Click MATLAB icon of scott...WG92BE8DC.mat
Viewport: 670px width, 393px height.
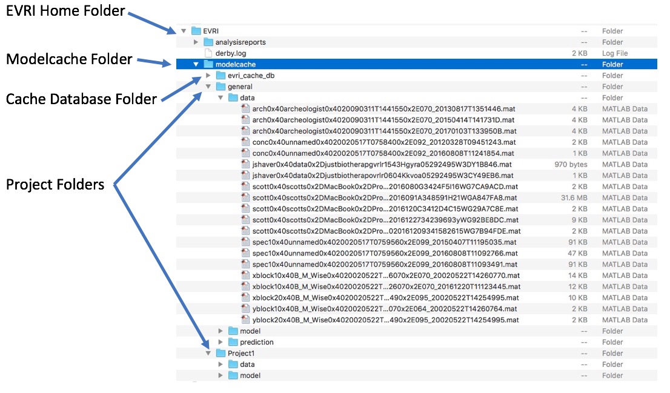[245, 220]
